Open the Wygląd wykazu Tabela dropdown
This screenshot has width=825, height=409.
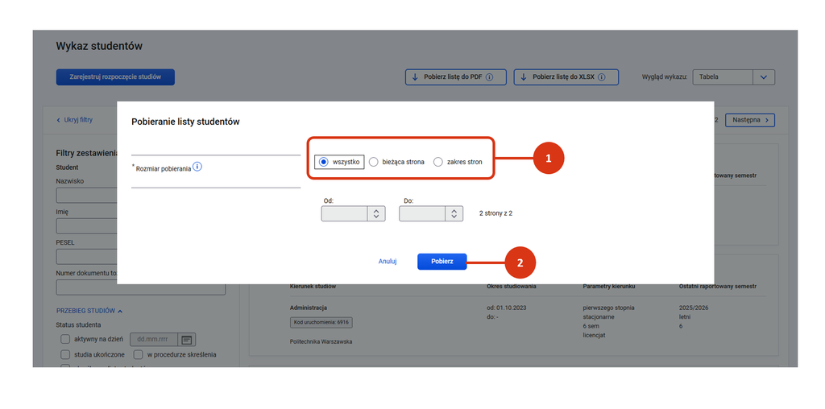point(733,76)
